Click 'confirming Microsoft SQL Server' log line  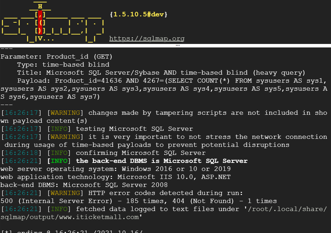pos(141,153)
